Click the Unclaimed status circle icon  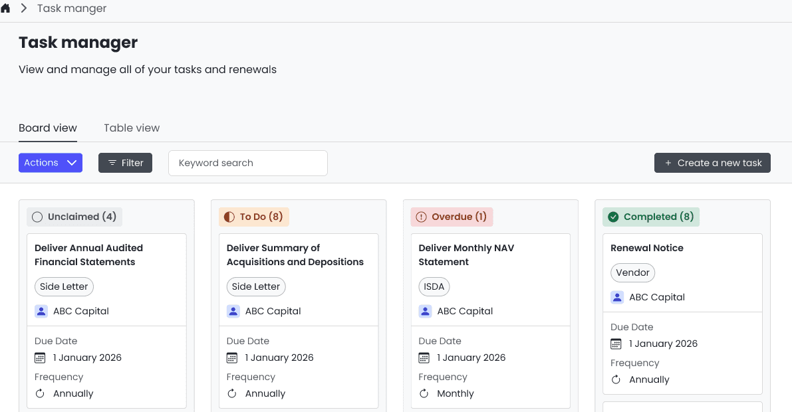coord(37,217)
